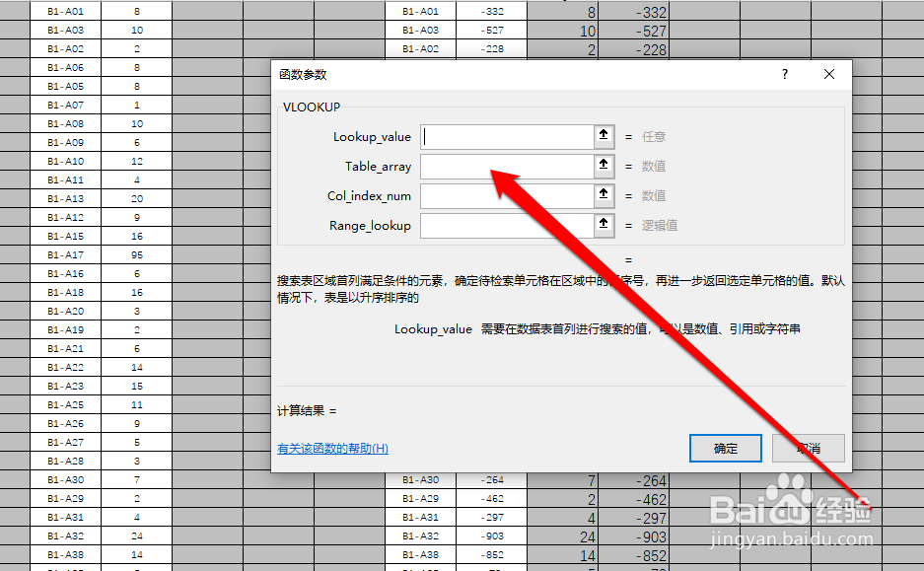924x571 pixels.
Task: Select the cell showing value 95
Action: click(x=137, y=254)
